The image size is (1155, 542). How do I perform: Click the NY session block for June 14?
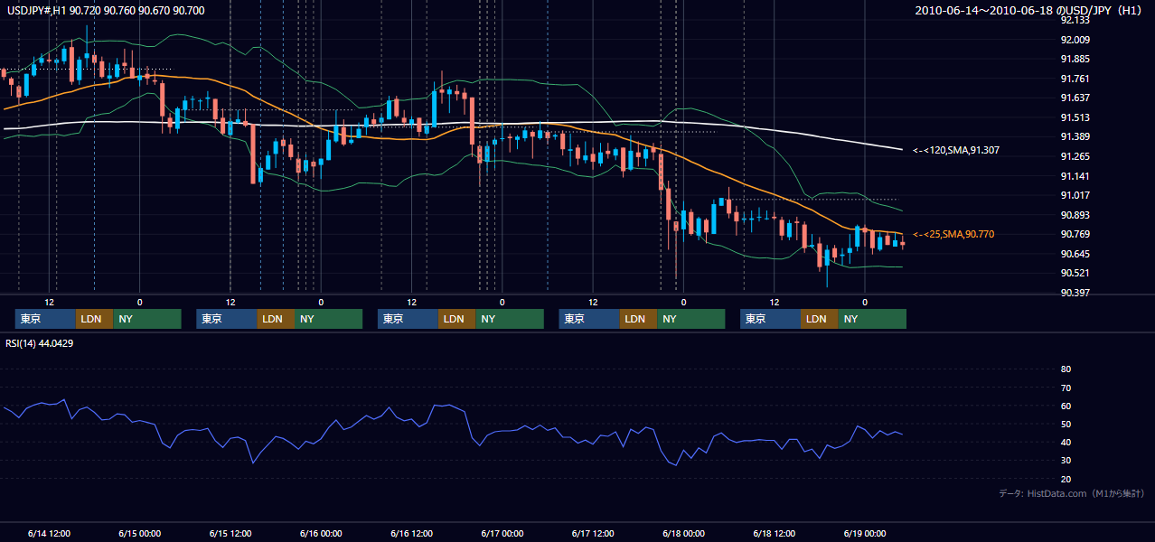tap(147, 319)
